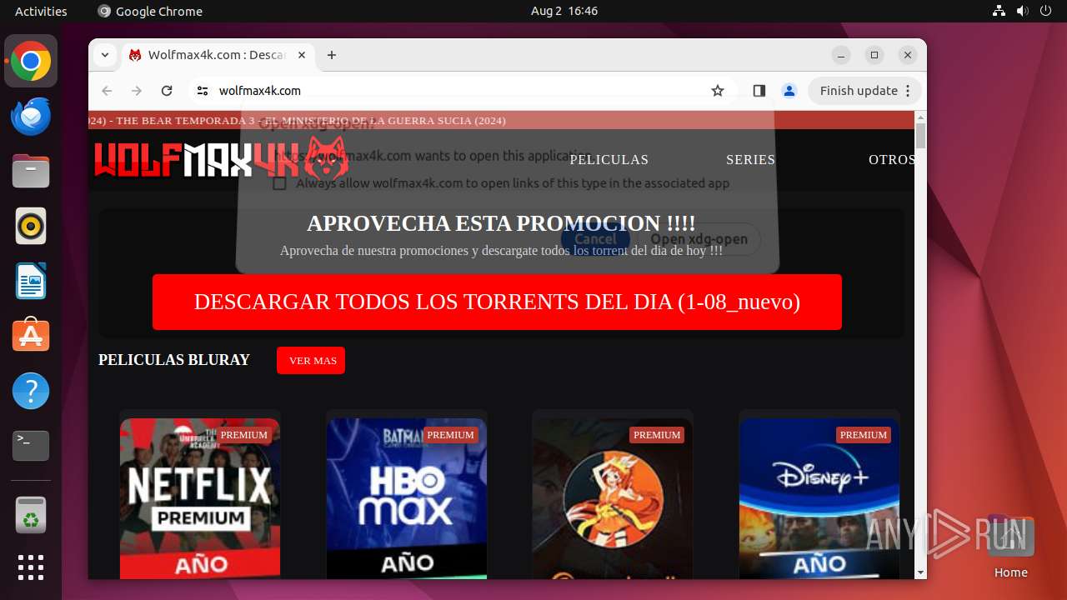
Task: Open the Disney+ premium card
Action: 819,498
